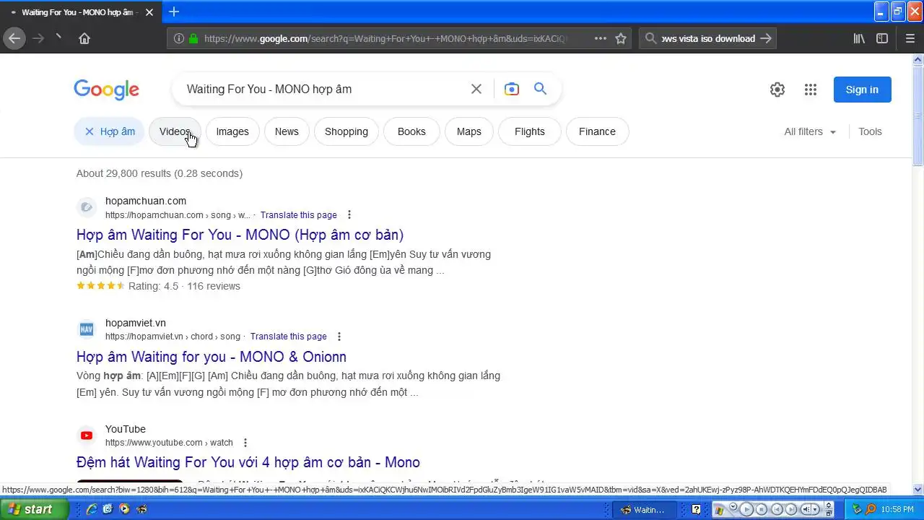Run search with the magnifier icon
The width and height of the screenshot is (924, 520).
click(541, 89)
